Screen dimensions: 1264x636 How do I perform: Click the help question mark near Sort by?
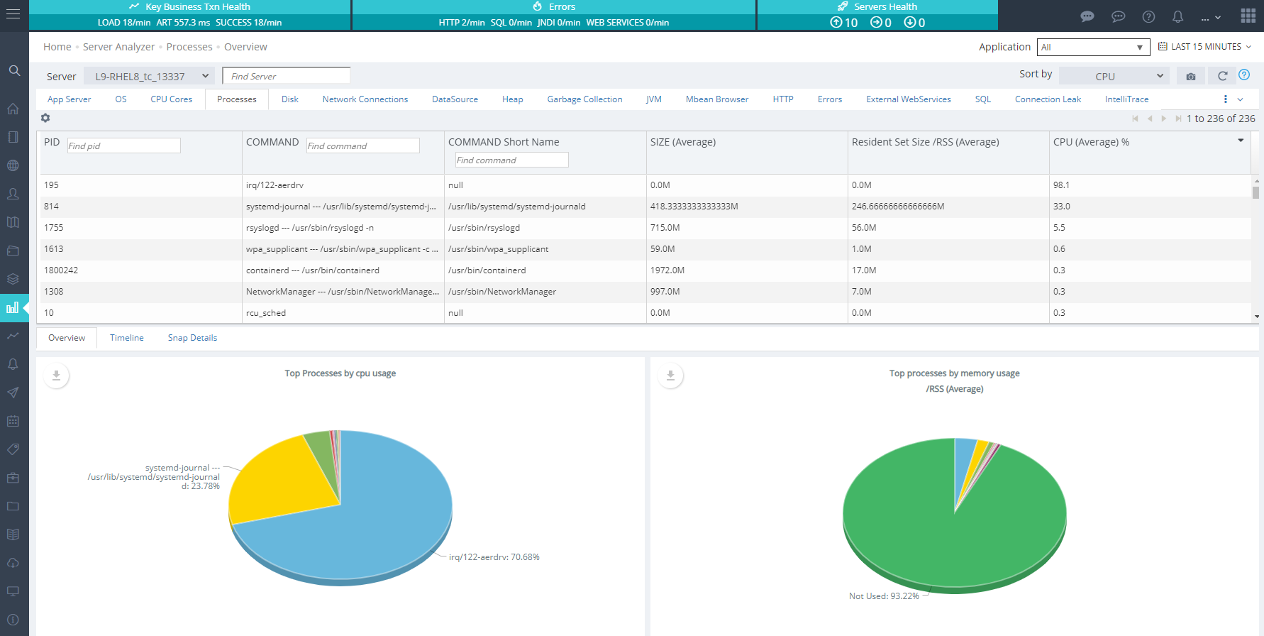click(1244, 75)
